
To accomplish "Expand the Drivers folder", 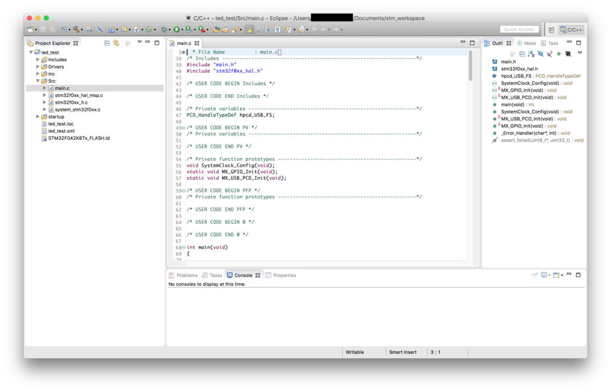I will click(x=38, y=67).
